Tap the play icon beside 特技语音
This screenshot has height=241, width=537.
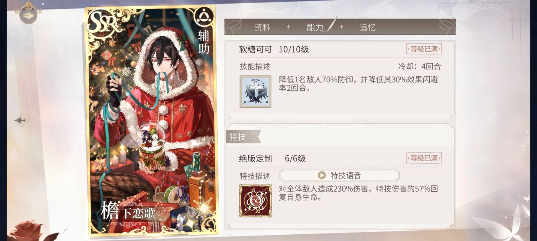point(321,175)
